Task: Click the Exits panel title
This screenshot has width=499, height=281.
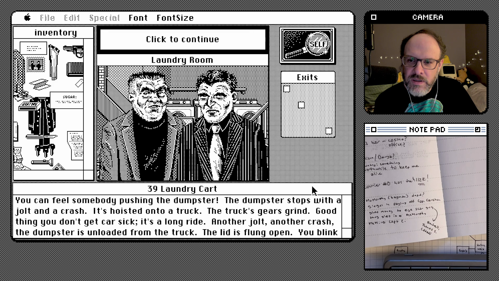Action: [x=307, y=77]
